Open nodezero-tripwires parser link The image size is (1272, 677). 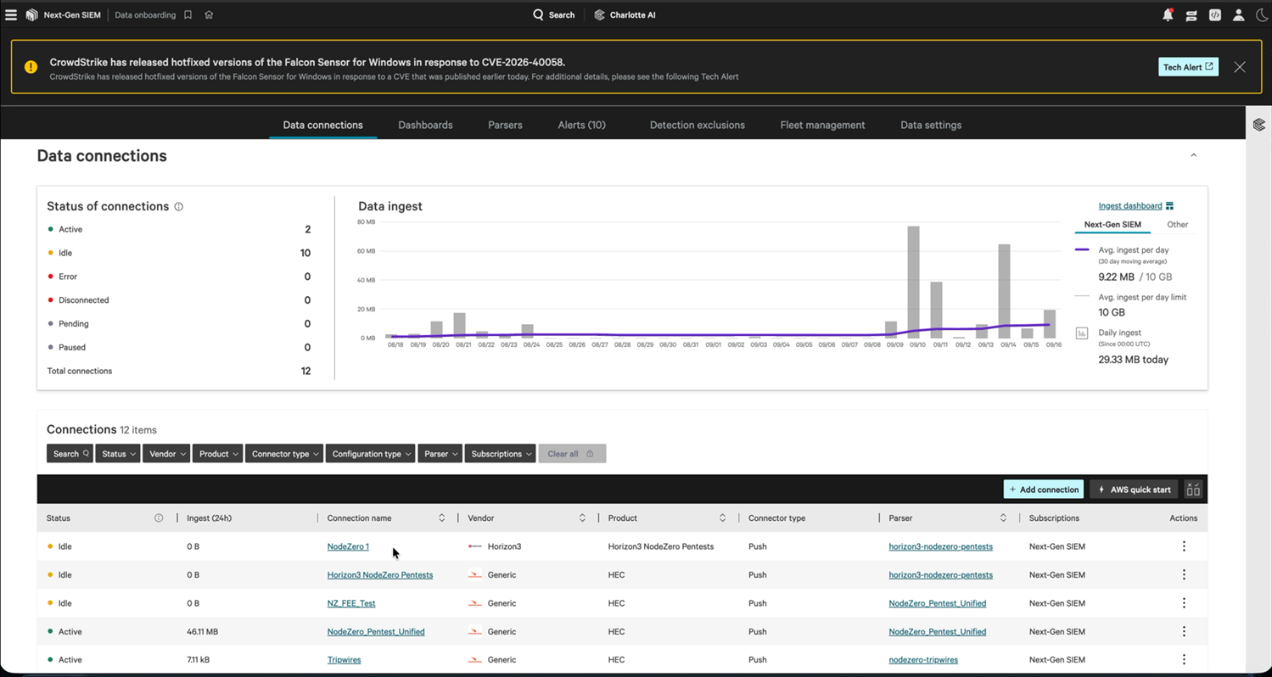923,660
